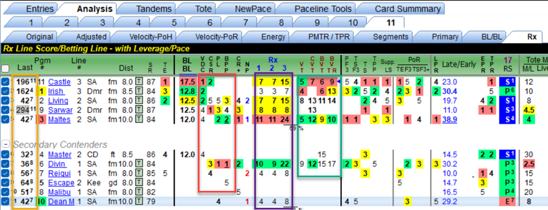548x210 pixels.
Task: Click the 17.5 betting line cell for Castle
Action: pos(187,82)
